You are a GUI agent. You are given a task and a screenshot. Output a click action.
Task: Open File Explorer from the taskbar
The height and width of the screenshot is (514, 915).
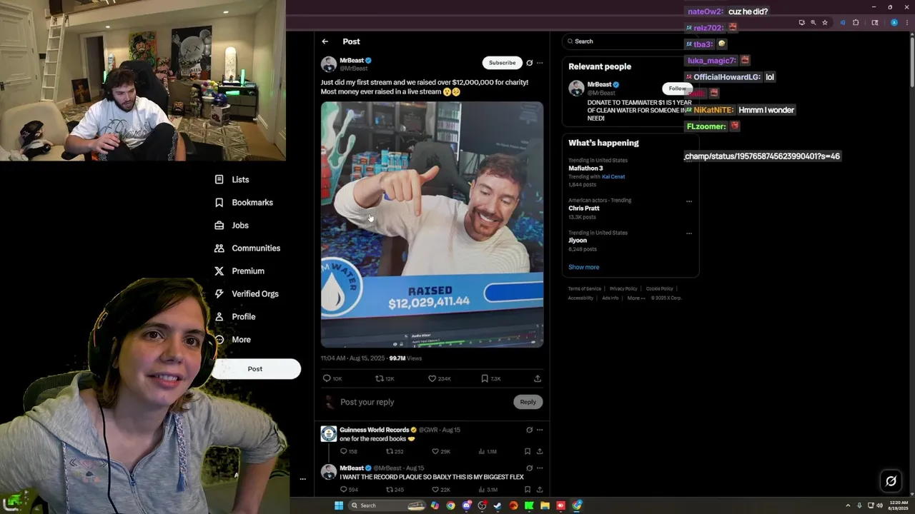pyautogui.click(x=545, y=505)
